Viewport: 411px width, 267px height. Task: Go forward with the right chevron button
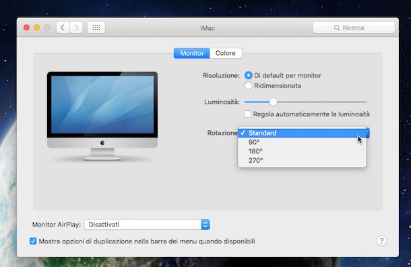(x=76, y=28)
